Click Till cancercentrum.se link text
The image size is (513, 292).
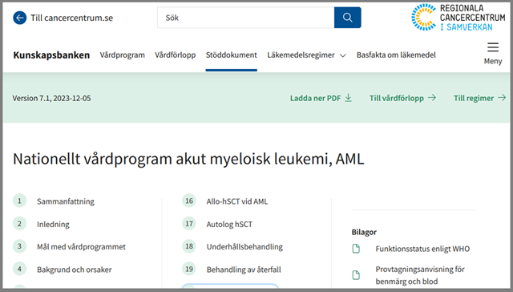71,18
